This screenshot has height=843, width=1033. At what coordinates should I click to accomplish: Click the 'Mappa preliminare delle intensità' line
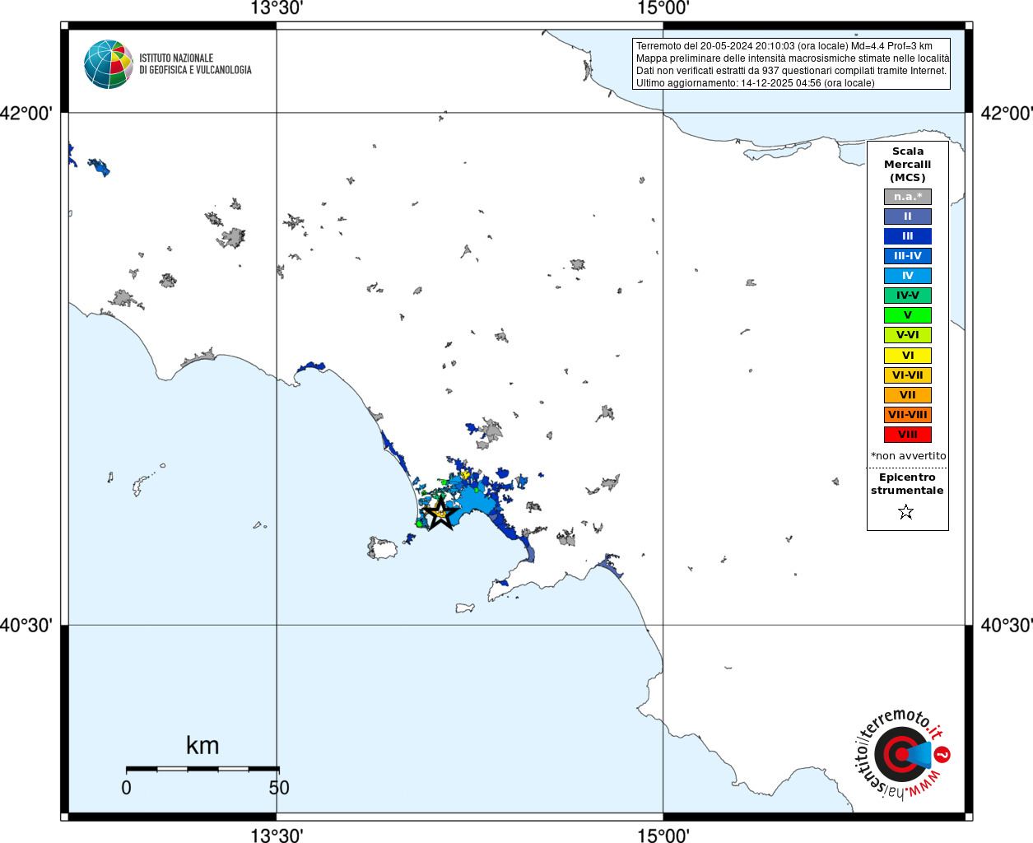coord(793,58)
